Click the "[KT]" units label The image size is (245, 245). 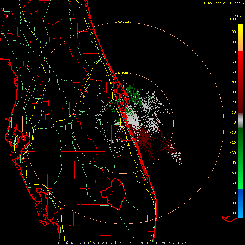[x=232, y=19]
